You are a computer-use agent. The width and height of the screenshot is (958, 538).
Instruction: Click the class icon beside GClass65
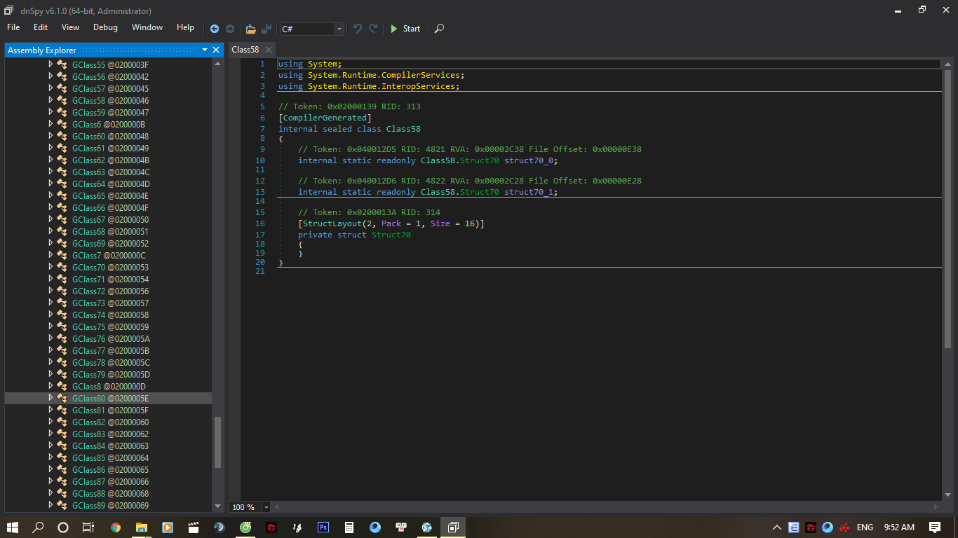(x=62, y=195)
